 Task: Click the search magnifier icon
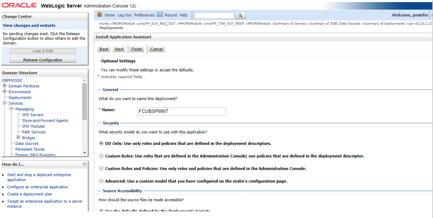tap(240, 15)
